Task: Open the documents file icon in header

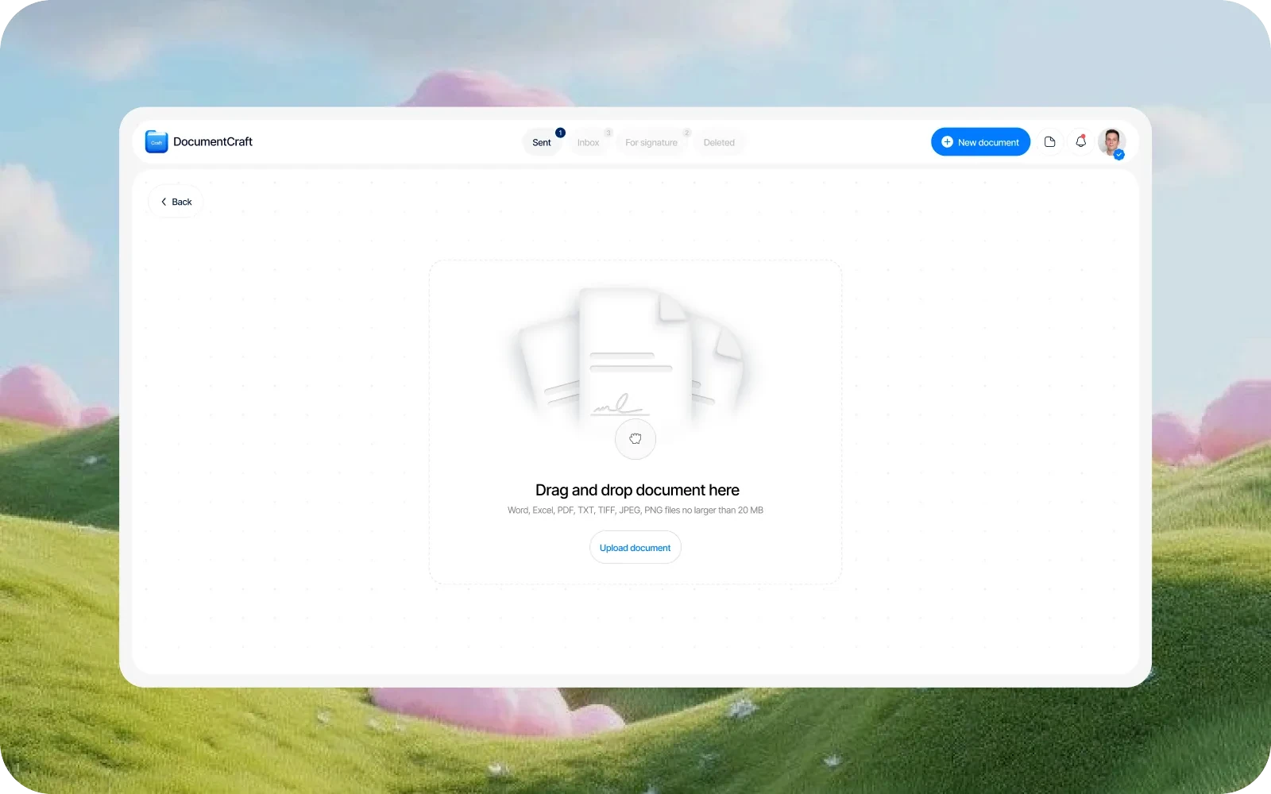Action: (x=1049, y=142)
